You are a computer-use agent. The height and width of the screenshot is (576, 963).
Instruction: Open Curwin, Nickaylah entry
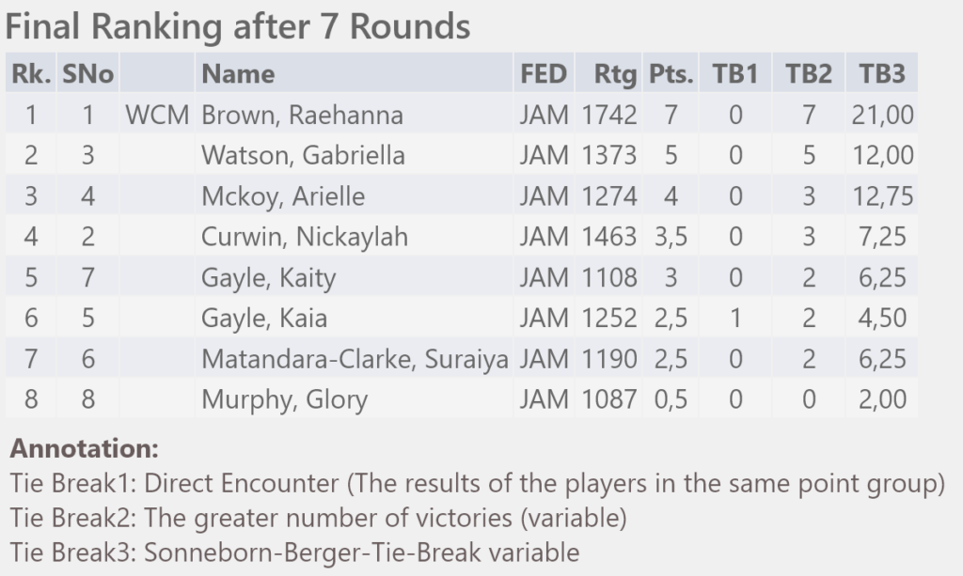click(x=305, y=237)
